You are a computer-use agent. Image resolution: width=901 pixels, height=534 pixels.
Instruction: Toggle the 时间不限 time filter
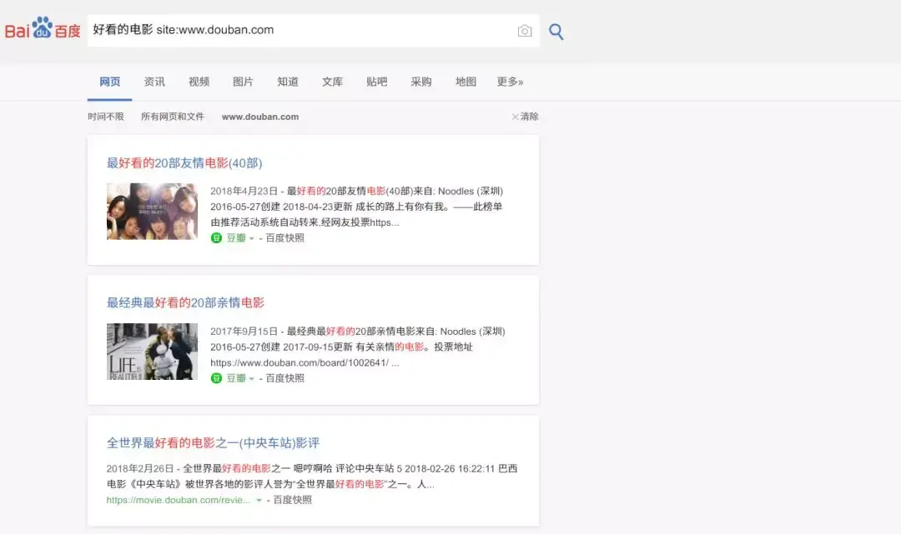[105, 117]
